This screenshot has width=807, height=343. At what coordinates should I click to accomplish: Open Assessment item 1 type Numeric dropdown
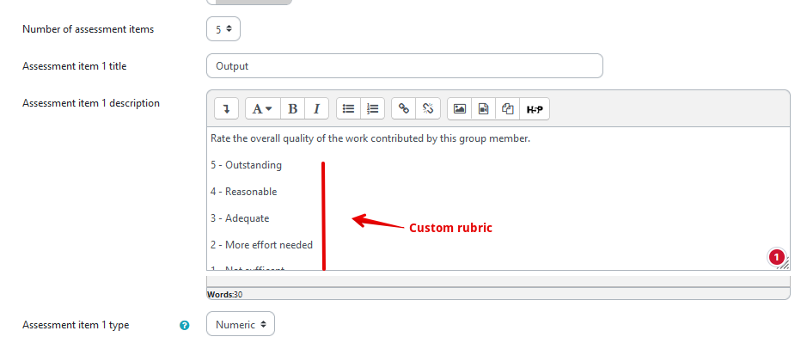(241, 324)
